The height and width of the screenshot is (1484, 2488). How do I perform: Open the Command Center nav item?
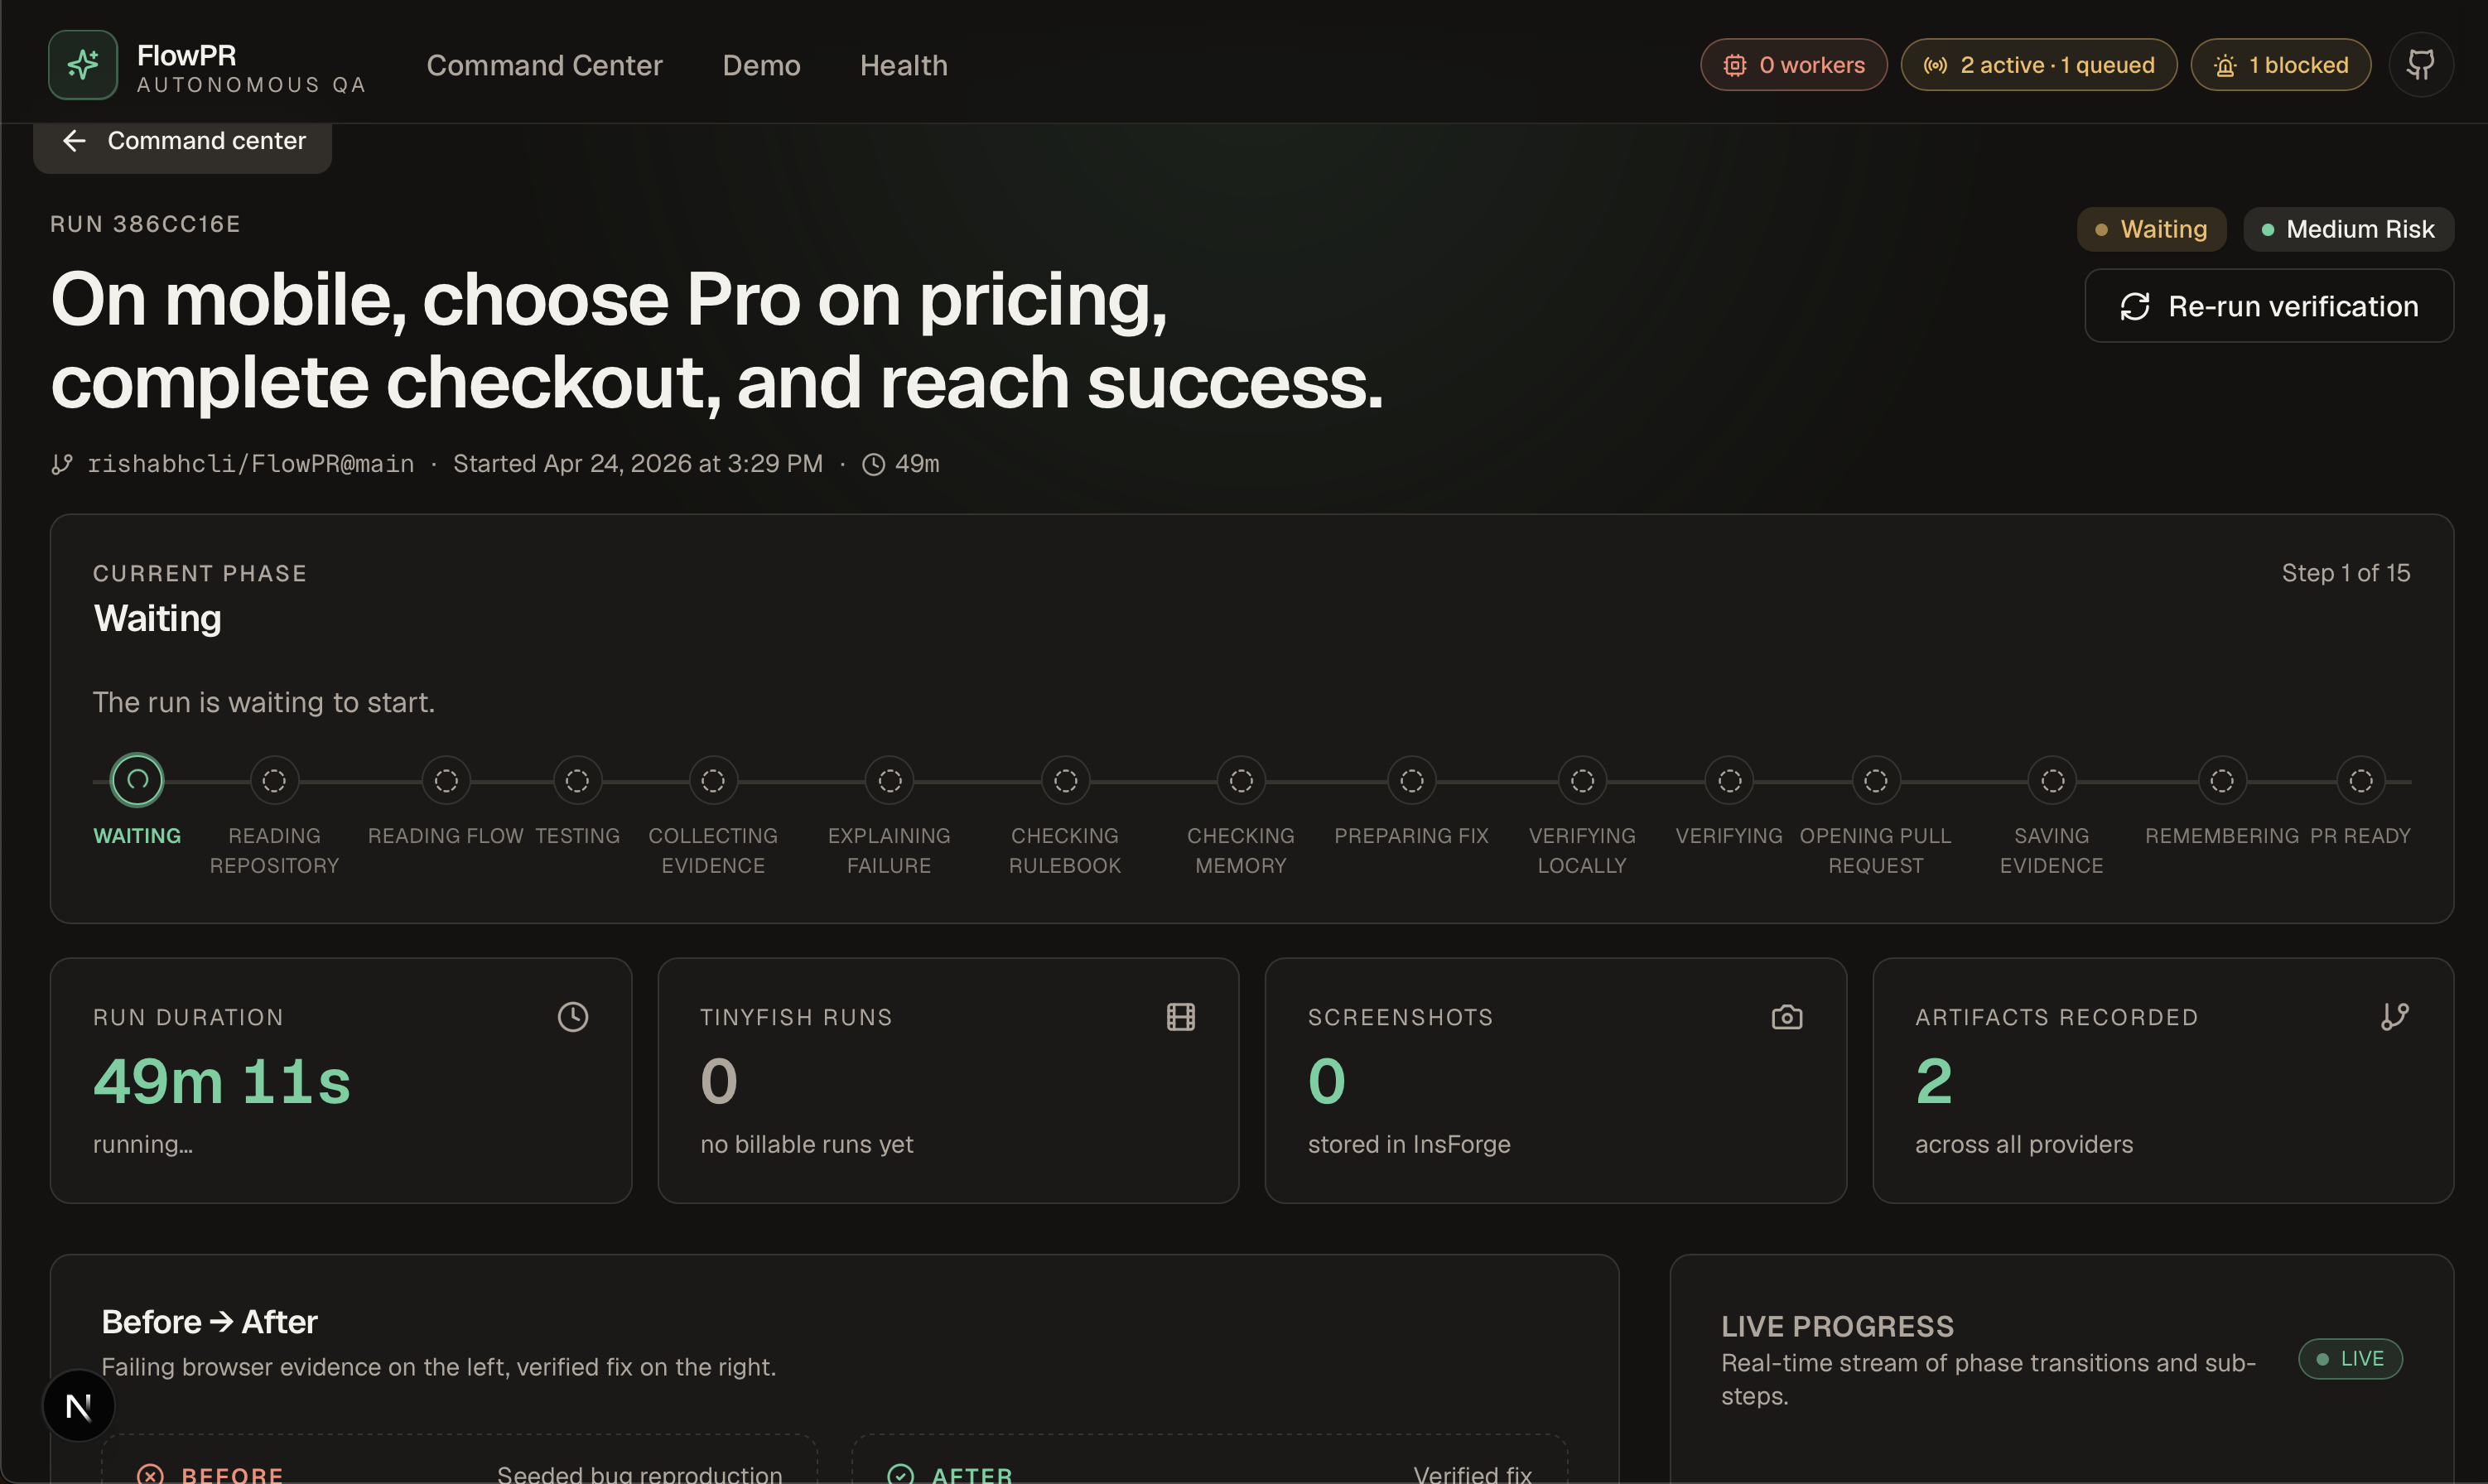tap(544, 65)
